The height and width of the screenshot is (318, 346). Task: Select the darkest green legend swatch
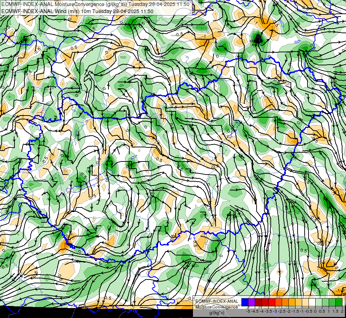coord(339,302)
